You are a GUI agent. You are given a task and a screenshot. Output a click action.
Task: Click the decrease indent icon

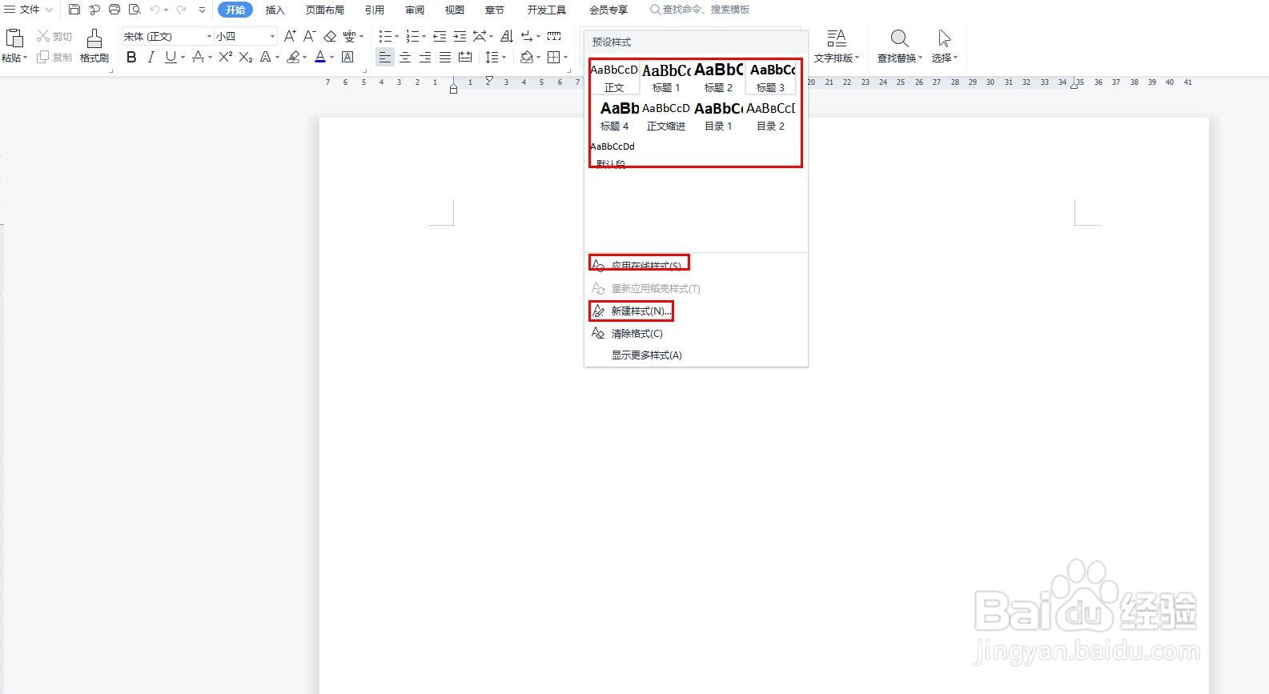(440, 36)
